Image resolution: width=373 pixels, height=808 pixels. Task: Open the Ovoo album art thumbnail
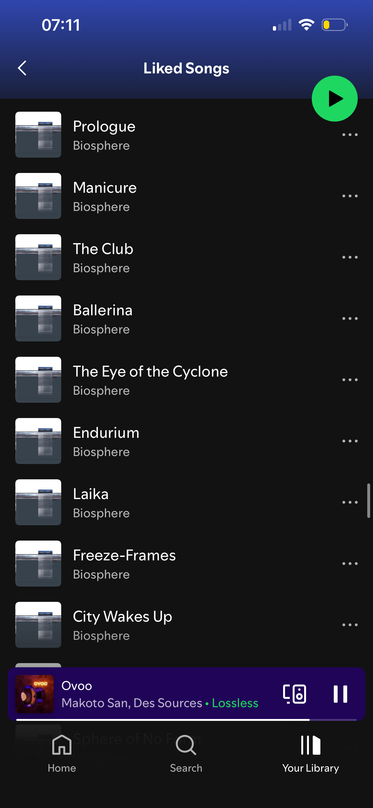tap(34, 694)
